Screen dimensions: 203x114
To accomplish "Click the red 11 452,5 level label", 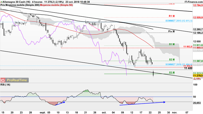I will coord(188,66).
